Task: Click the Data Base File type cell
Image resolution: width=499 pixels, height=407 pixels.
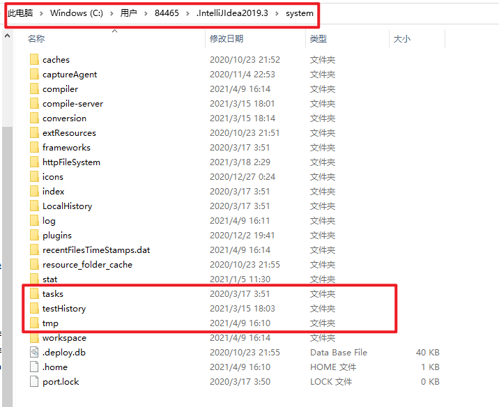Action: 339,352
